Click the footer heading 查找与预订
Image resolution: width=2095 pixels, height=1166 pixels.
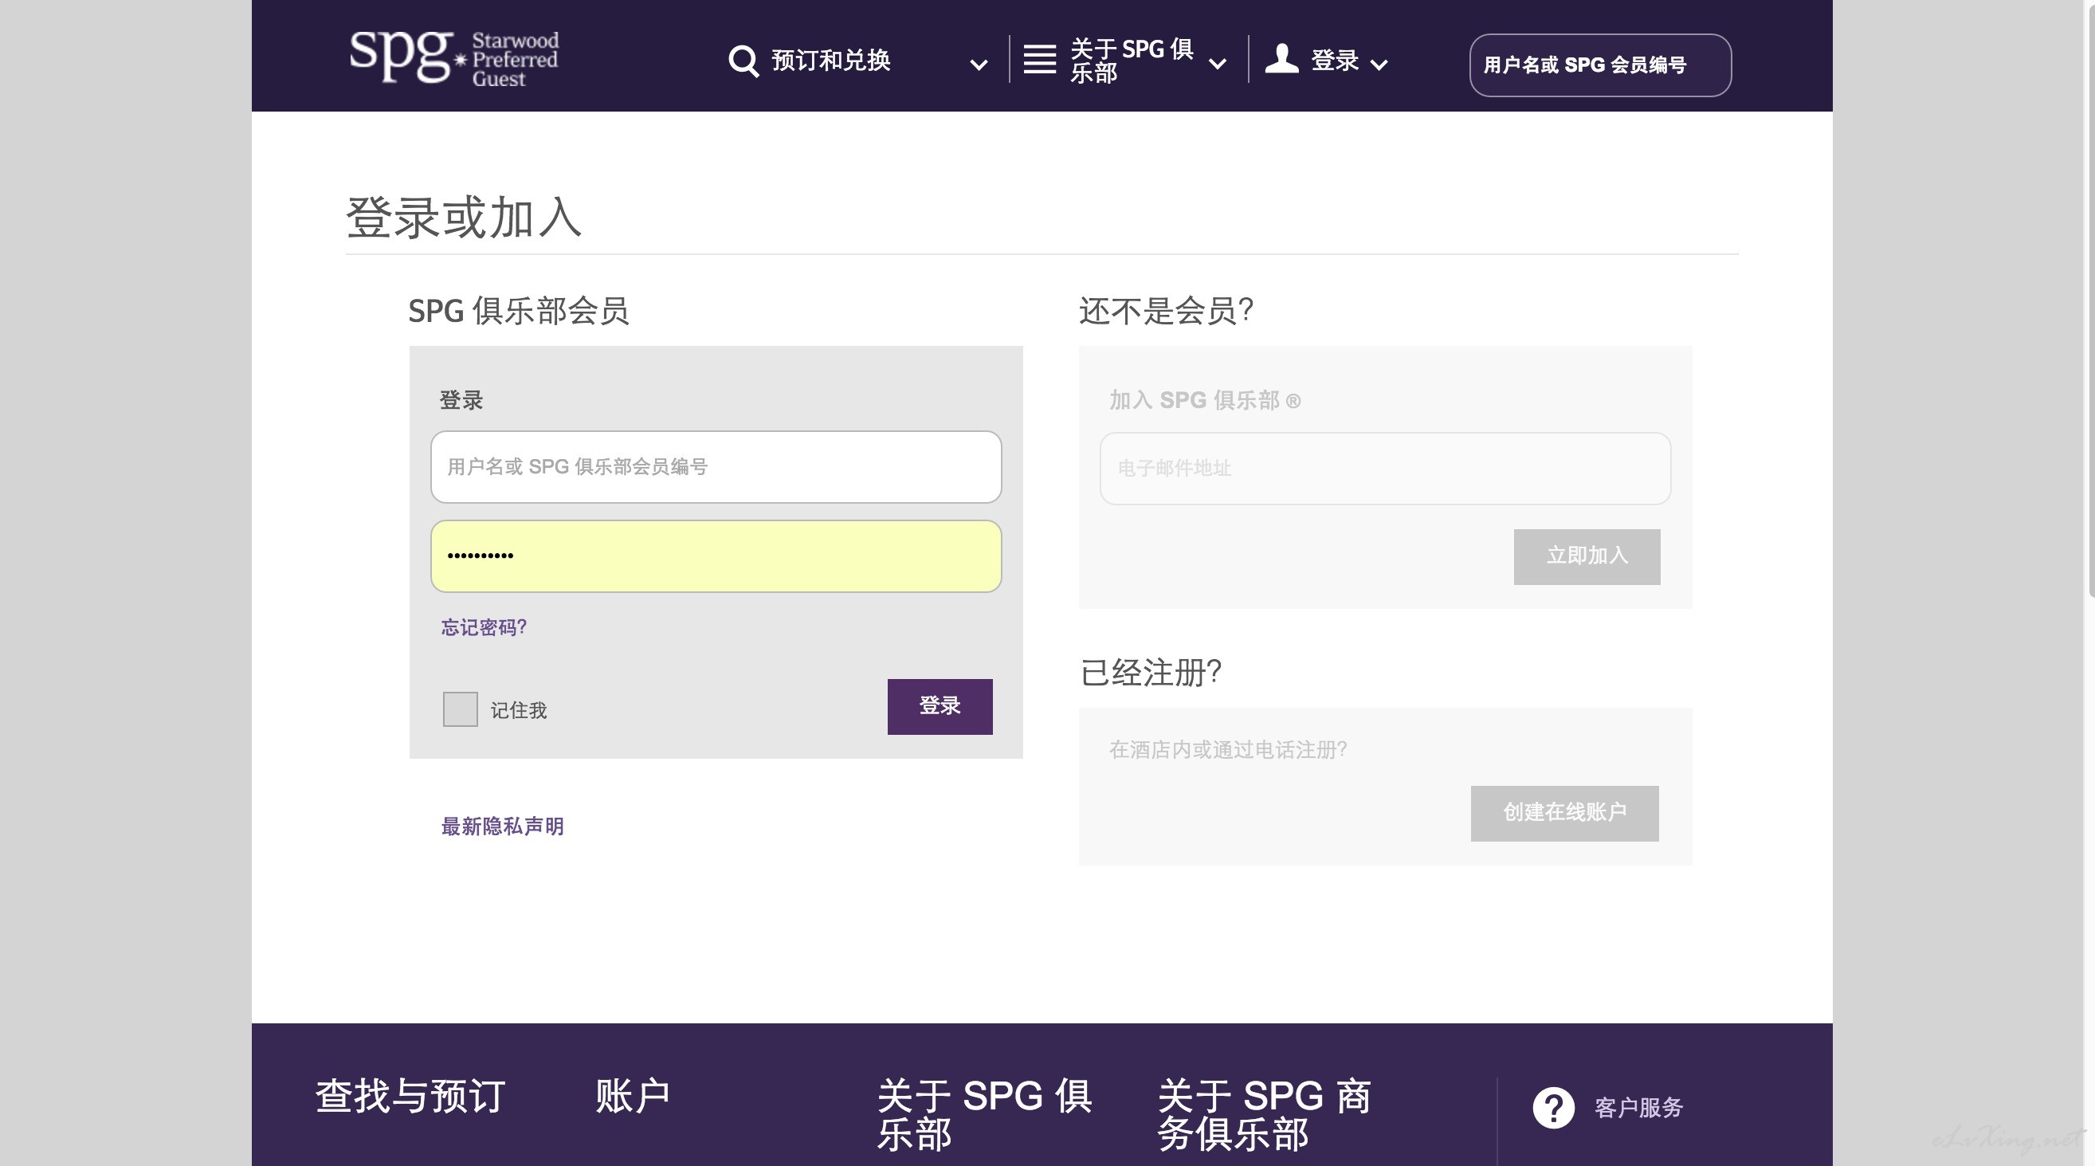pos(410,1096)
